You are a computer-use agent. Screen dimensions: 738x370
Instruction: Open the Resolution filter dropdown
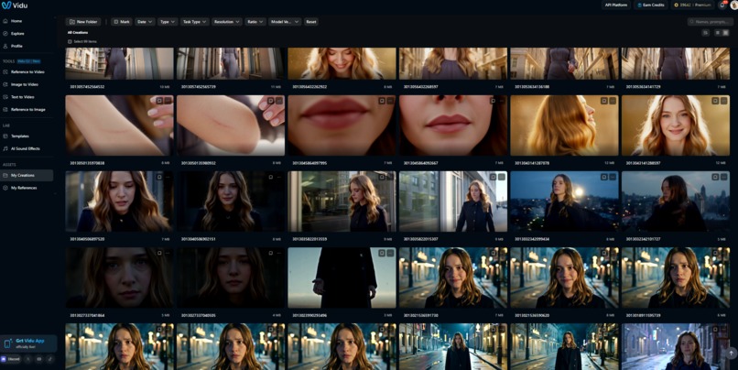pos(226,22)
